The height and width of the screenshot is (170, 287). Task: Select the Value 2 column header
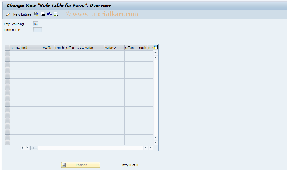pos(114,48)
